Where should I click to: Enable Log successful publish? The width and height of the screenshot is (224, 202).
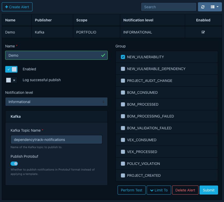pos(11,80)
